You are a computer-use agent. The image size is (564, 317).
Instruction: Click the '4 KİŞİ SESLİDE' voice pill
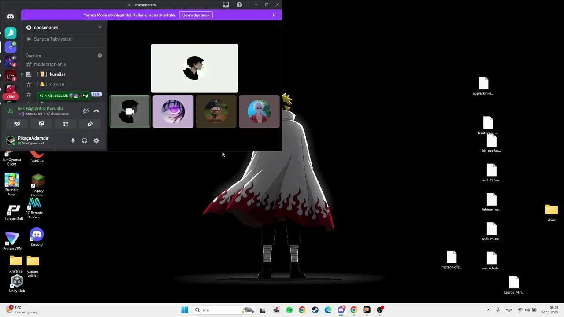tap(63, 96)
